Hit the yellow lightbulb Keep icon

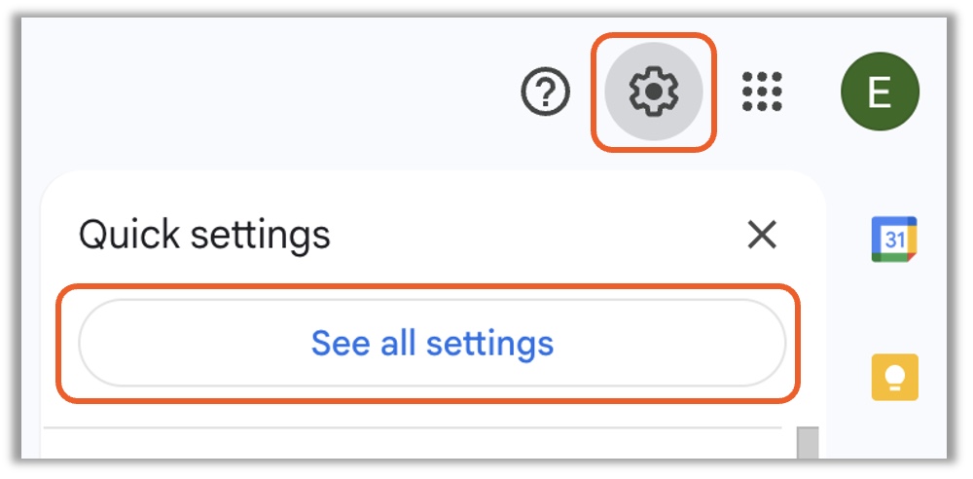894,378
